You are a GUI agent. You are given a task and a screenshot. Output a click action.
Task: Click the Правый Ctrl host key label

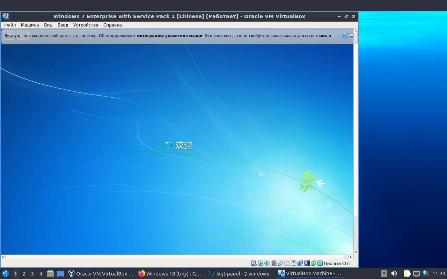pyautogui.click(x=337, y=264)
